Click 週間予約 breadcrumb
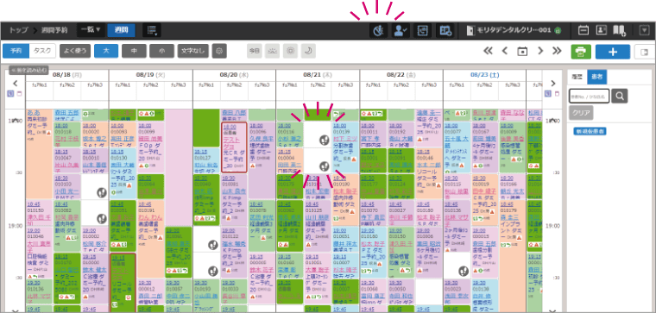 54,30
